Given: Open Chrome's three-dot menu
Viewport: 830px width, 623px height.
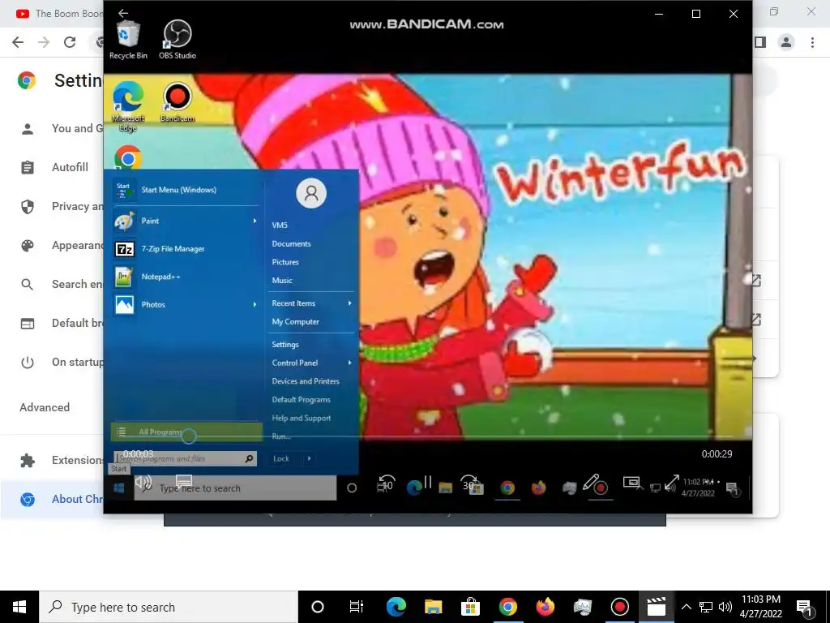Looking at the screenshot, I should point(812,42).
